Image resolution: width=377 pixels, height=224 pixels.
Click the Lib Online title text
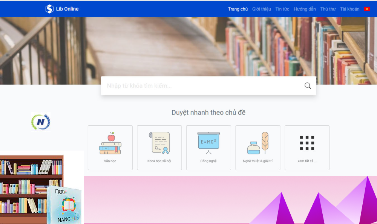[67, 9]
